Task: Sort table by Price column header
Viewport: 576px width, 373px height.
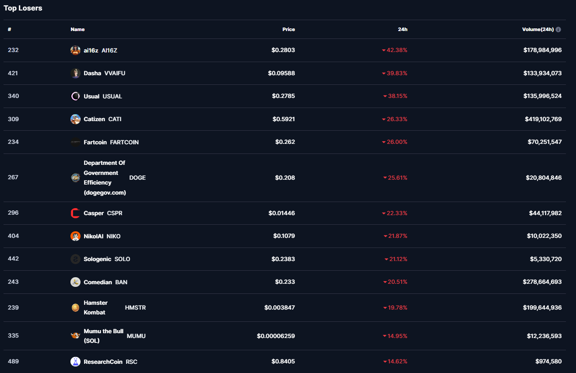Action: [288, 29]
